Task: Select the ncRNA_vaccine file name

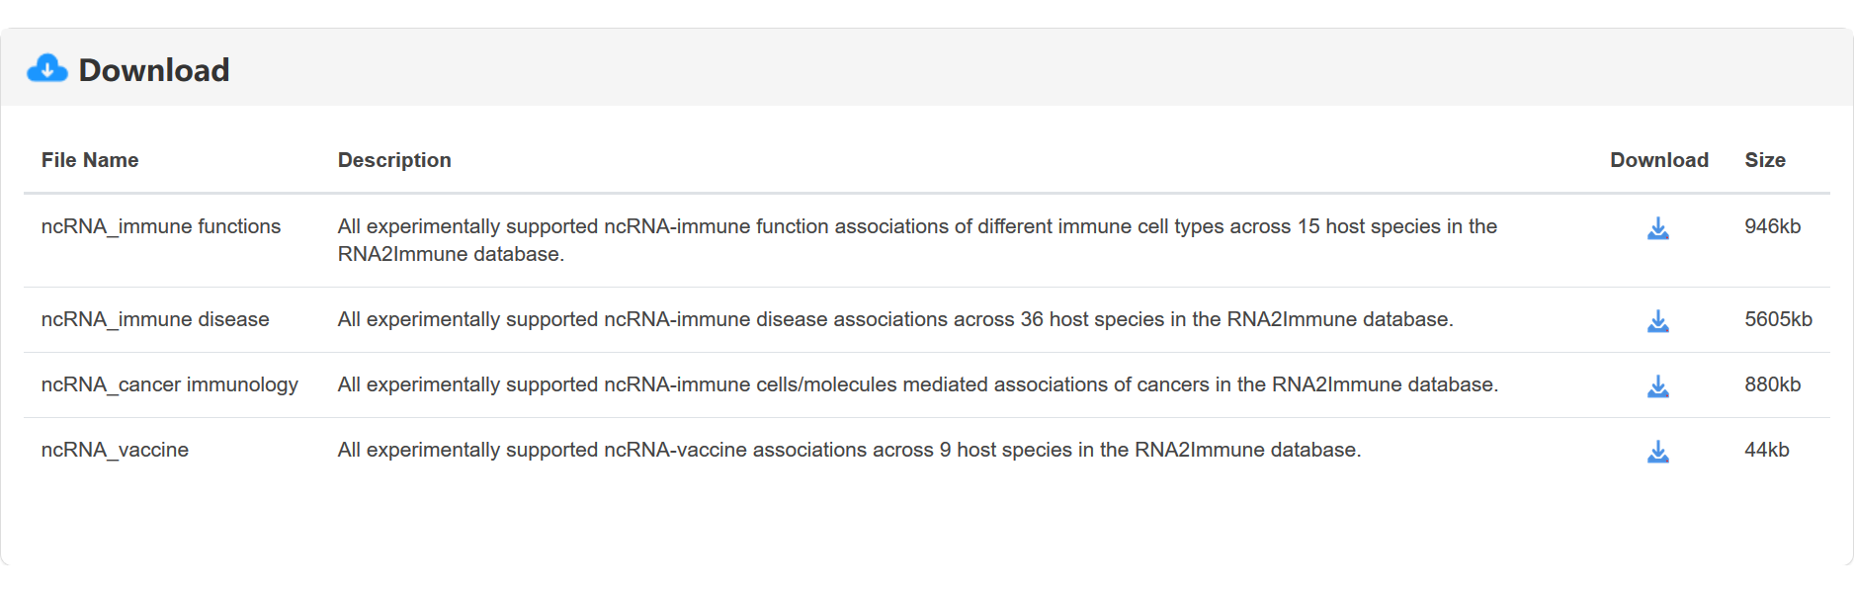Action: (x=115, y=450)
